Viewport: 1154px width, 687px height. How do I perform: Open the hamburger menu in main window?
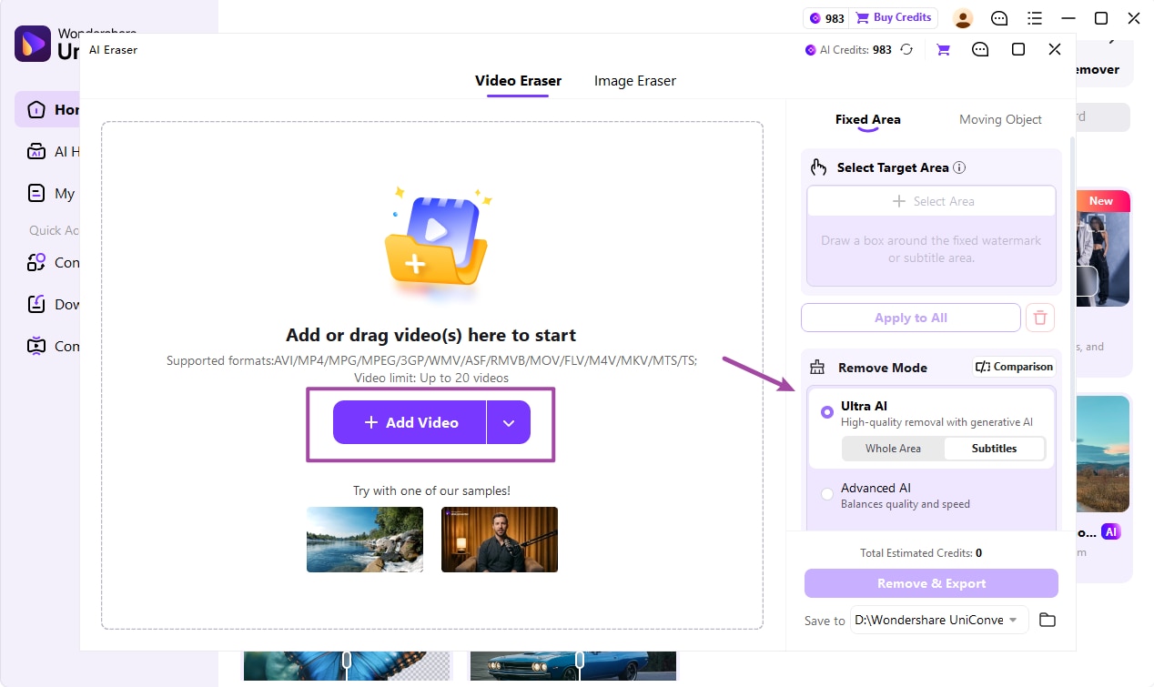click(1034, 18)
